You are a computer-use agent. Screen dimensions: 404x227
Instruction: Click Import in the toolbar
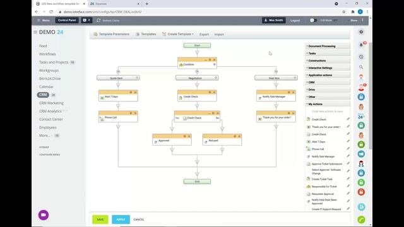(x=219, y=34)
